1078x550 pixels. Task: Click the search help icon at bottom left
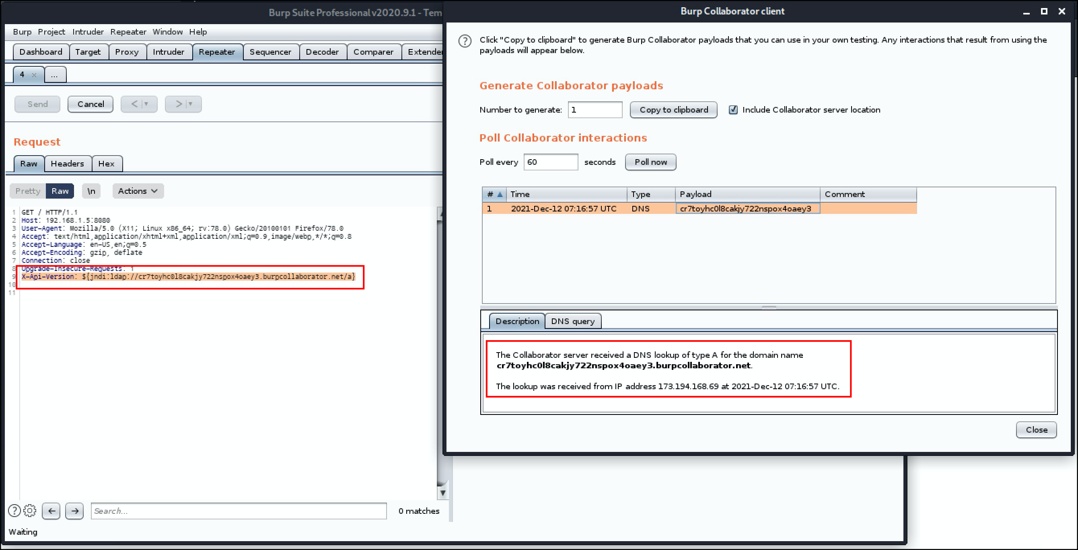tap(14, 511)
